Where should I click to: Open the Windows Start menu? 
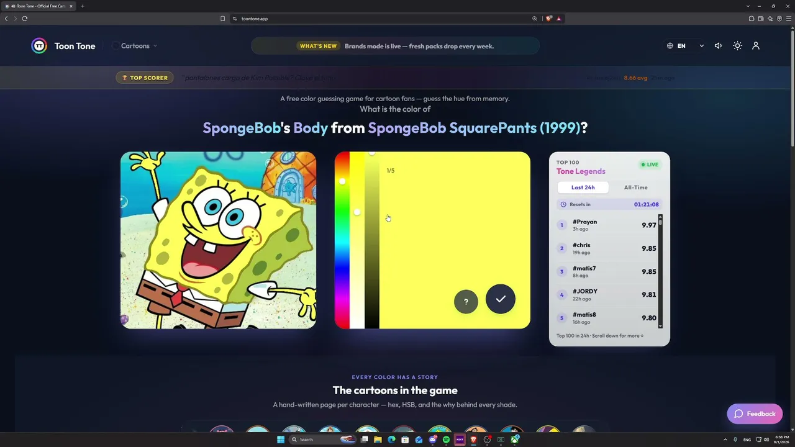281,440
